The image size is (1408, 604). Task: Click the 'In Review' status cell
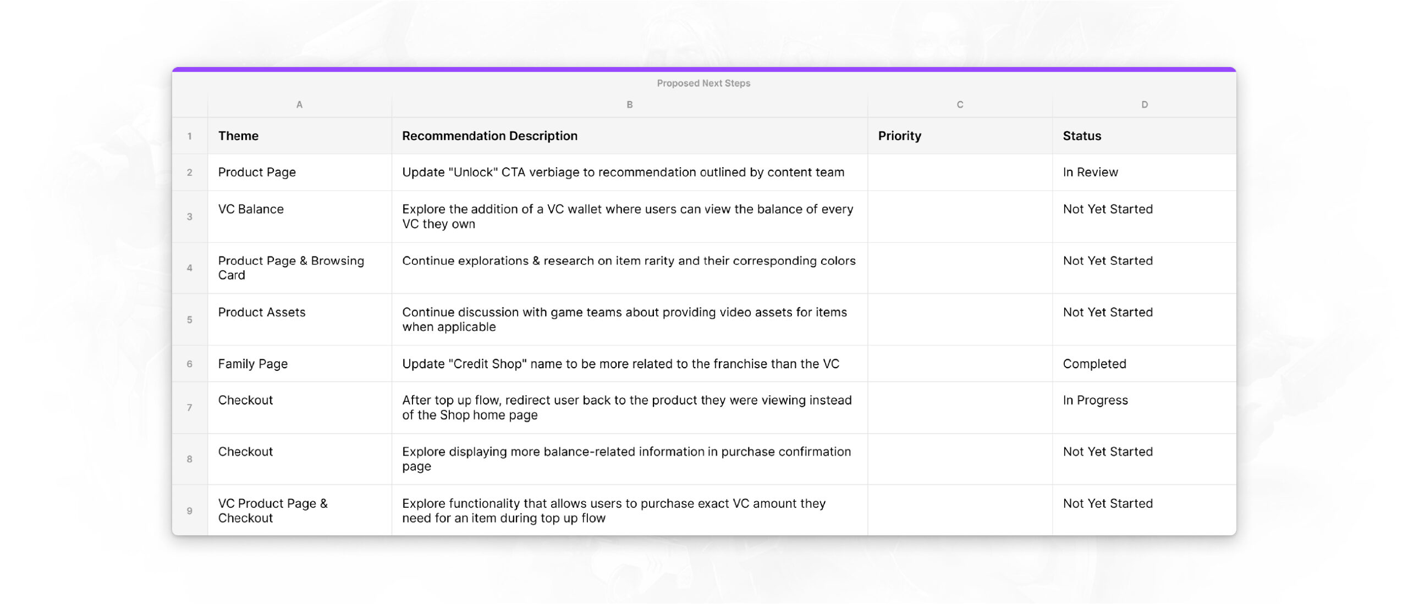1144,173
